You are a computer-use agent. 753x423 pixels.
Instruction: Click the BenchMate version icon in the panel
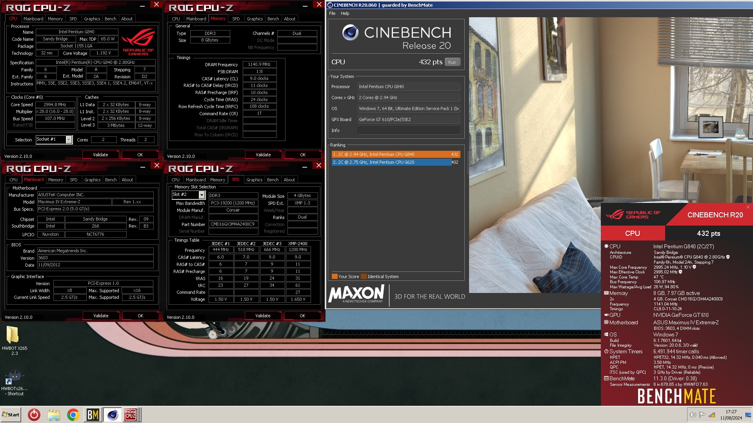(x=606, y=378)
